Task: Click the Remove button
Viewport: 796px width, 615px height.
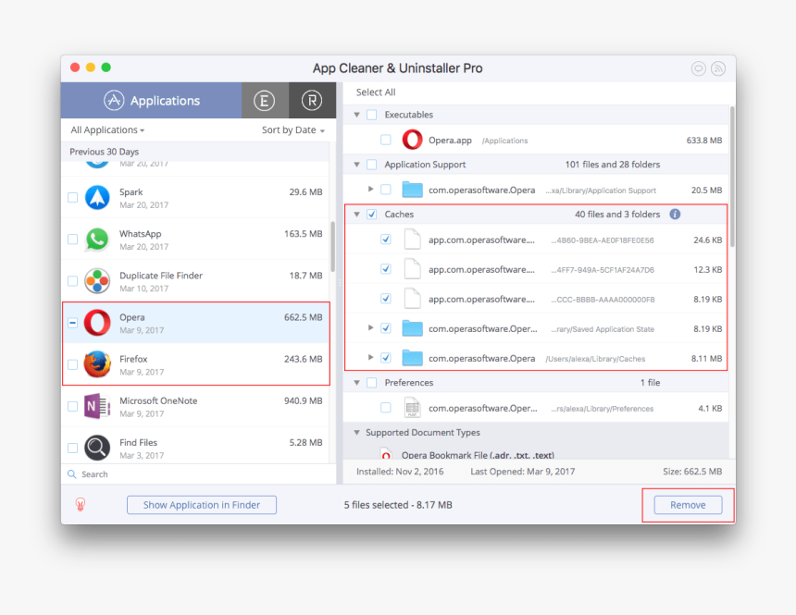Action: [687, 505]
